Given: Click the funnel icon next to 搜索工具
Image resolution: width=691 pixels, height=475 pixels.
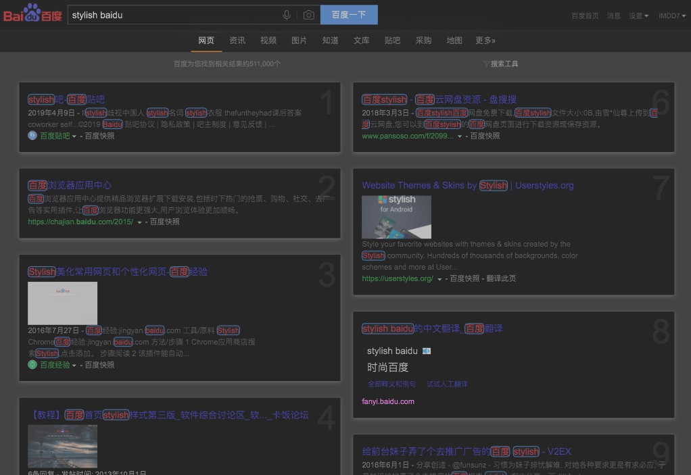Looking at the screenshot, I should point(486,63).
